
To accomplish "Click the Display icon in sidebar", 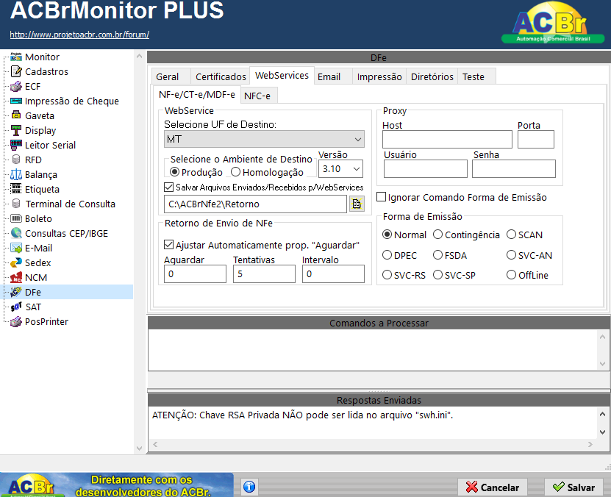I will click(16, 130).
